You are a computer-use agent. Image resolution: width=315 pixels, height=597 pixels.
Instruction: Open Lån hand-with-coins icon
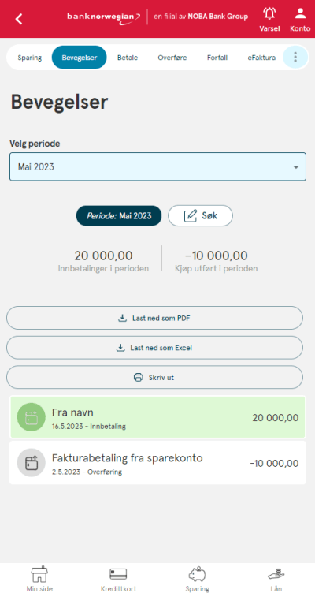pyautogui.click(x=276, y=574)
